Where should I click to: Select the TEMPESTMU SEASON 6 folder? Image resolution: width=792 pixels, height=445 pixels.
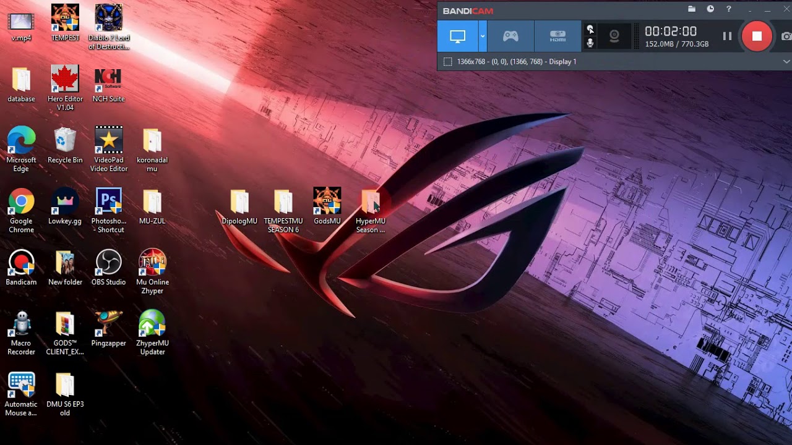283,211
